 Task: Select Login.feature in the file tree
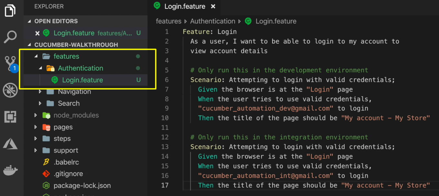[x=82, y=80]
